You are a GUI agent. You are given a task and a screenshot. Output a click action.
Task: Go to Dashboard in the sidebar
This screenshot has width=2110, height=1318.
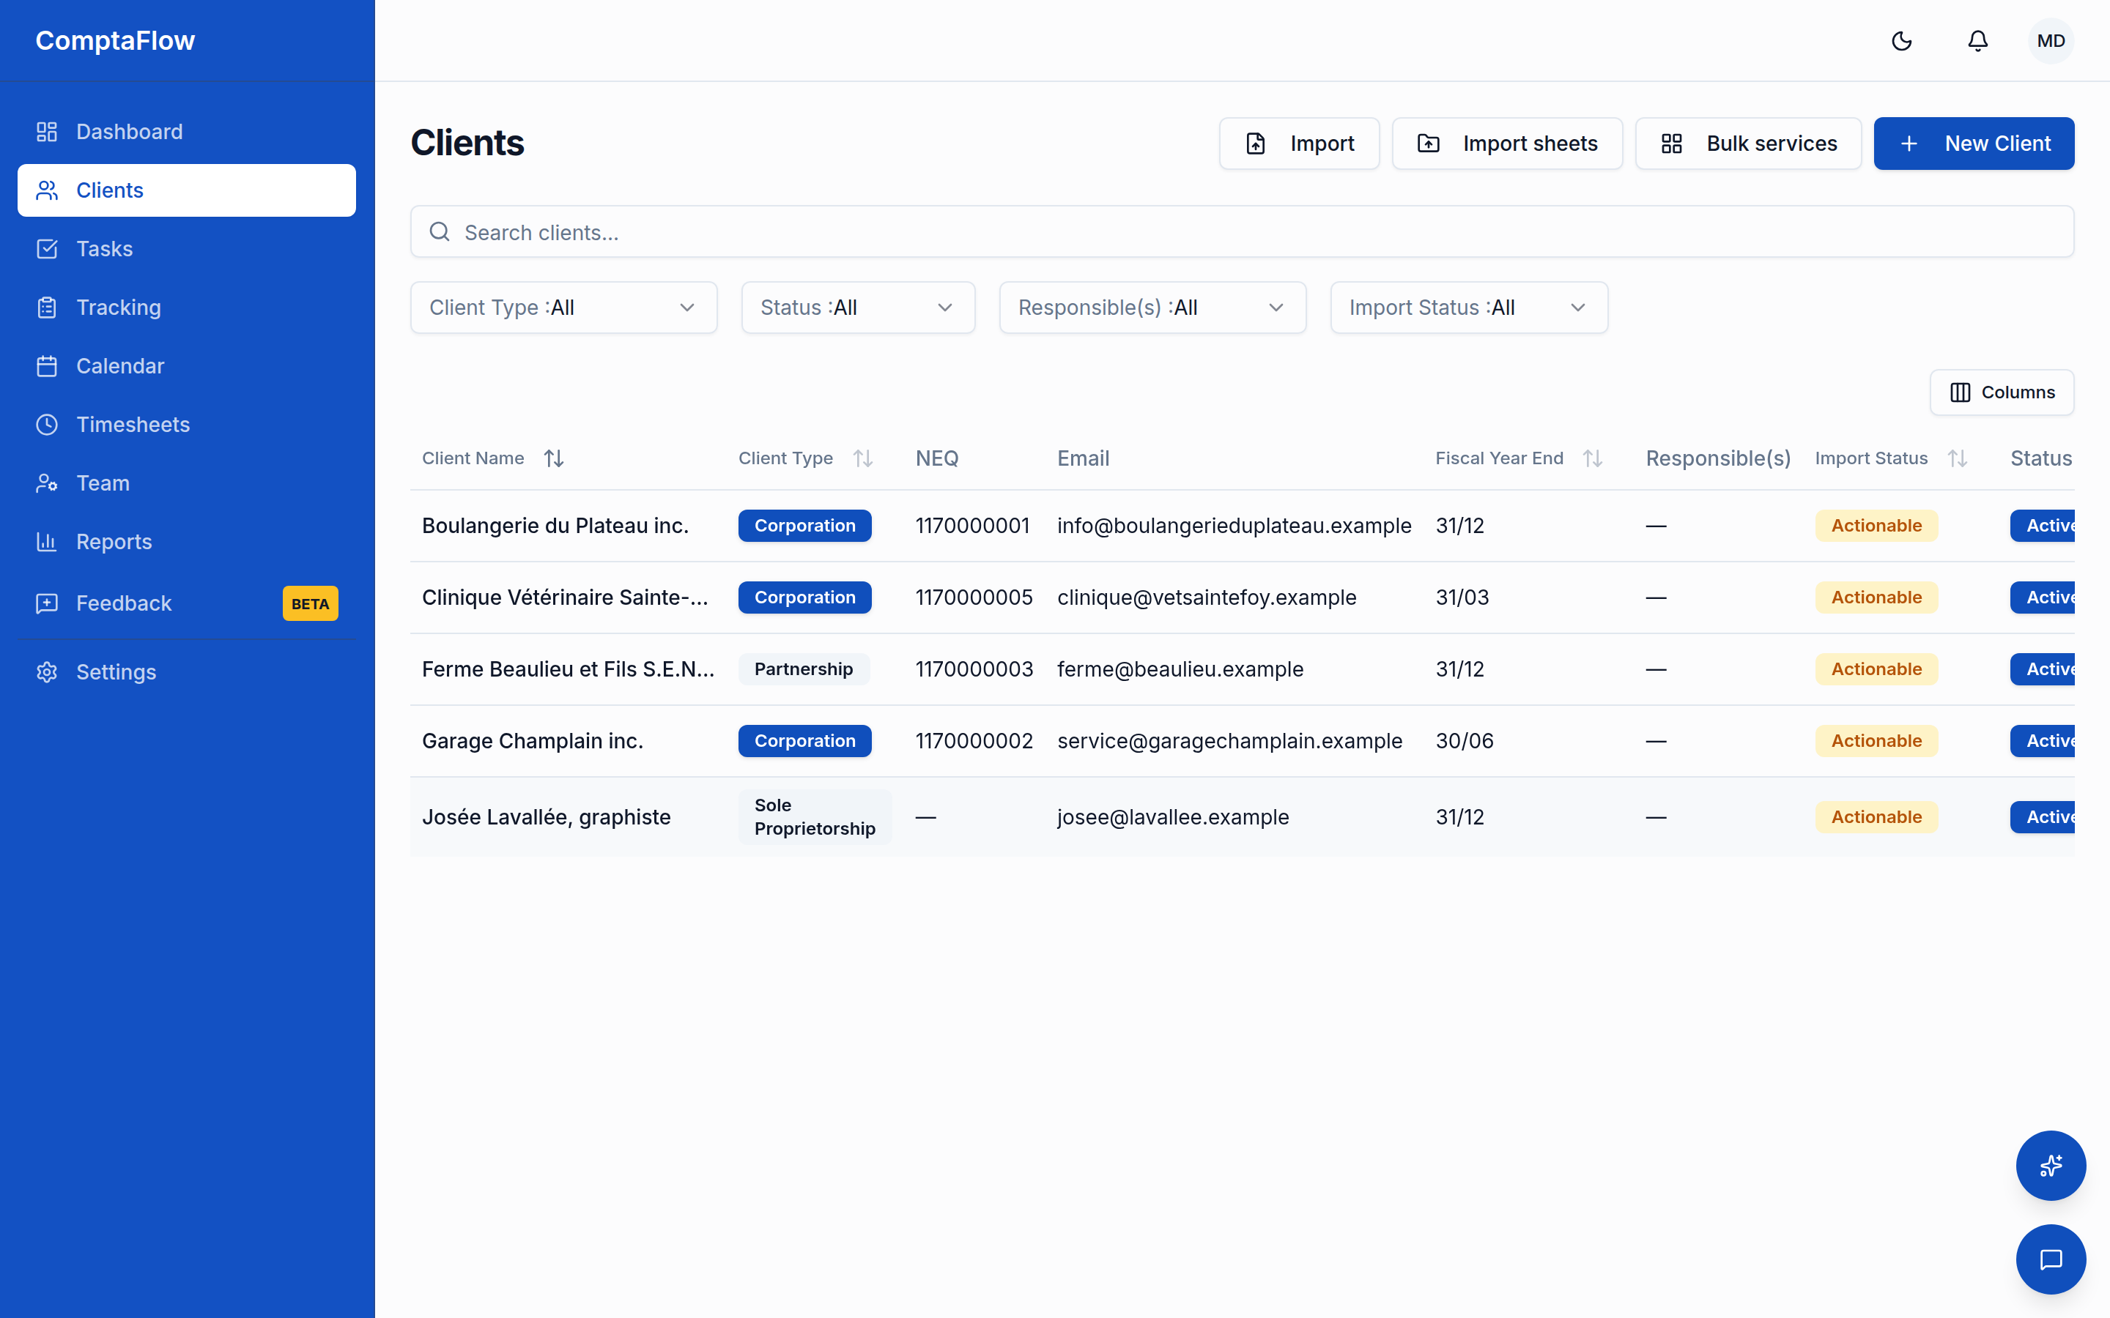pos(187,132)
